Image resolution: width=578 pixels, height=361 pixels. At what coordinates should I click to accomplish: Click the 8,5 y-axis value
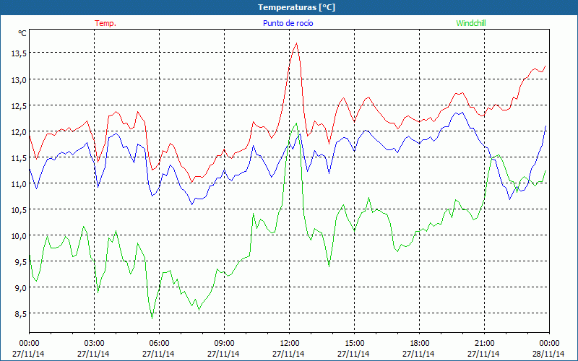tap(21, 314)
